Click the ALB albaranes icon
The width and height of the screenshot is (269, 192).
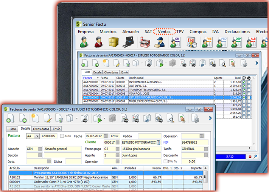[251, 42]
